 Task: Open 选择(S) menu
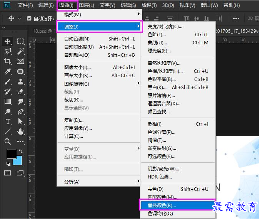click(x=128, y=5)
